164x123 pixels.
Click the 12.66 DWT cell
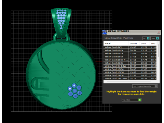pos(145,72)
